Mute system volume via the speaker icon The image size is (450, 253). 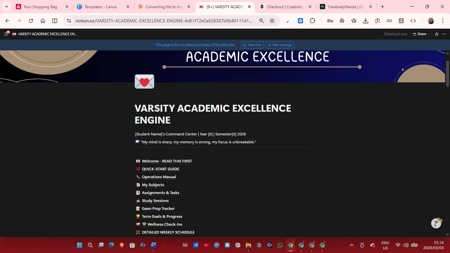(x=406, y=245)
